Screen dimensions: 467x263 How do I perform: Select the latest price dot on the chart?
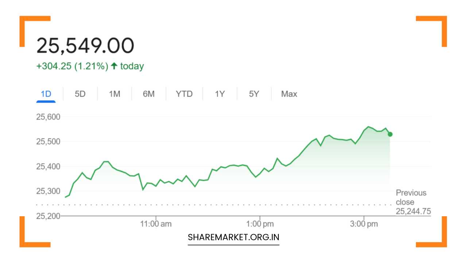390,134
